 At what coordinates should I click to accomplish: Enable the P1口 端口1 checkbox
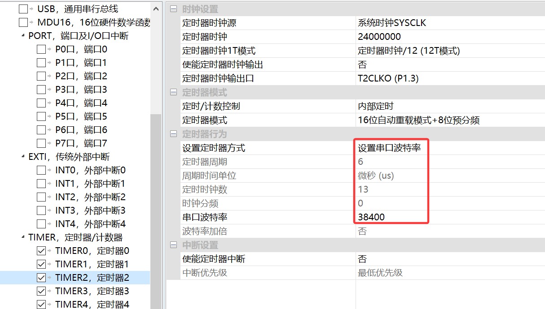point(41,63)
